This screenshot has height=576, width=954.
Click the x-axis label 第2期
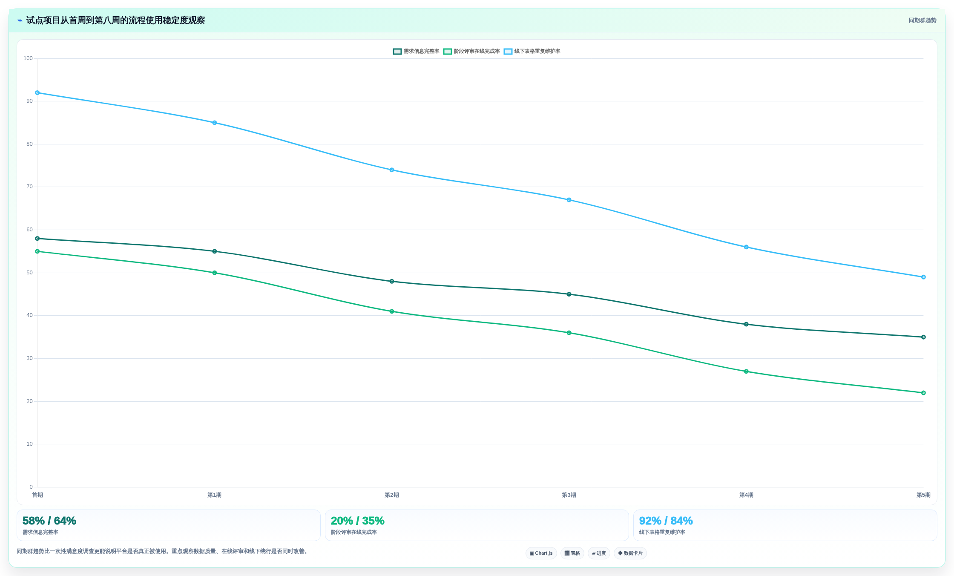tap(392, 495)
